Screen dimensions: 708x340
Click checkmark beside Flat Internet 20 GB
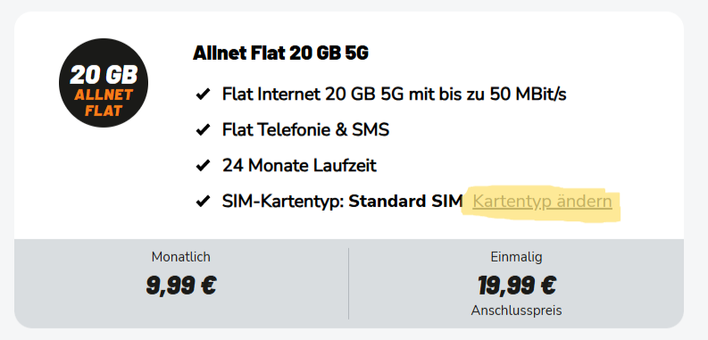click(x=203, y=95)
